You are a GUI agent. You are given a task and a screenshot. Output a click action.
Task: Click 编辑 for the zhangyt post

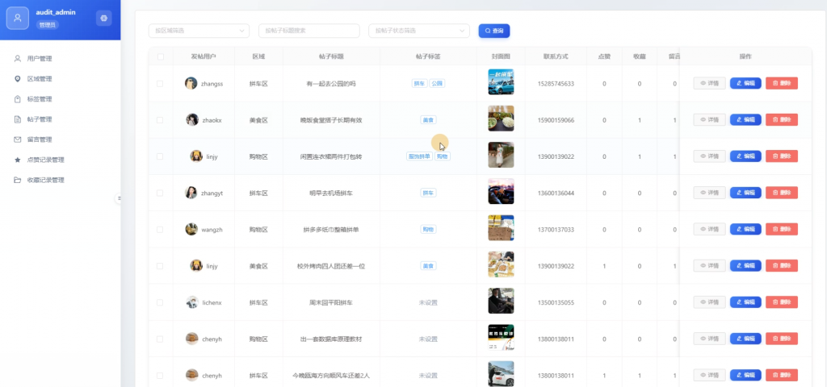click(x=745, y=193)
